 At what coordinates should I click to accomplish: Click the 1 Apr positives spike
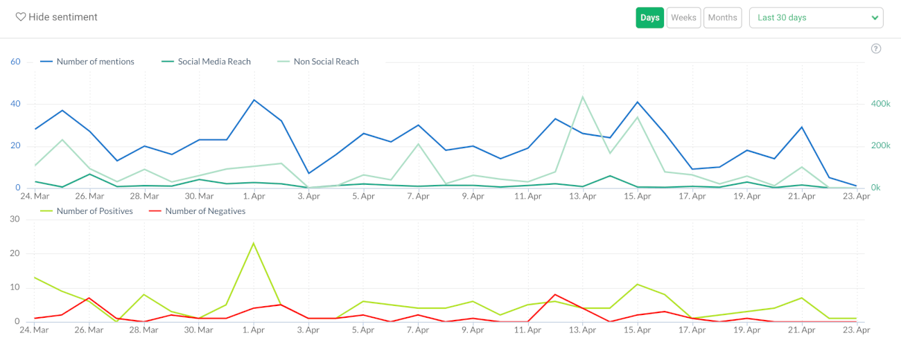coord(254,243)
